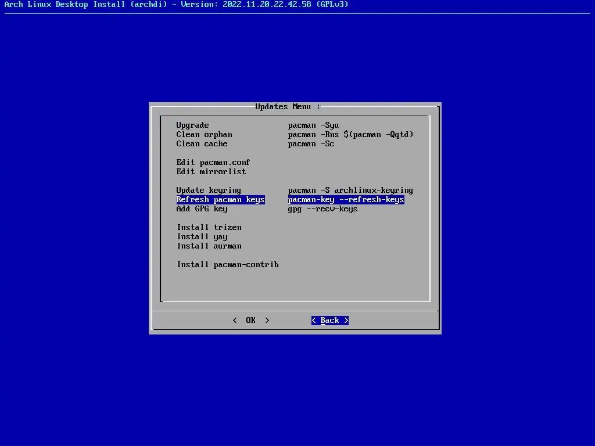Viewport: 595px width, 446px height.
Task: Select Update keyring entry
Action: [209, 190]
